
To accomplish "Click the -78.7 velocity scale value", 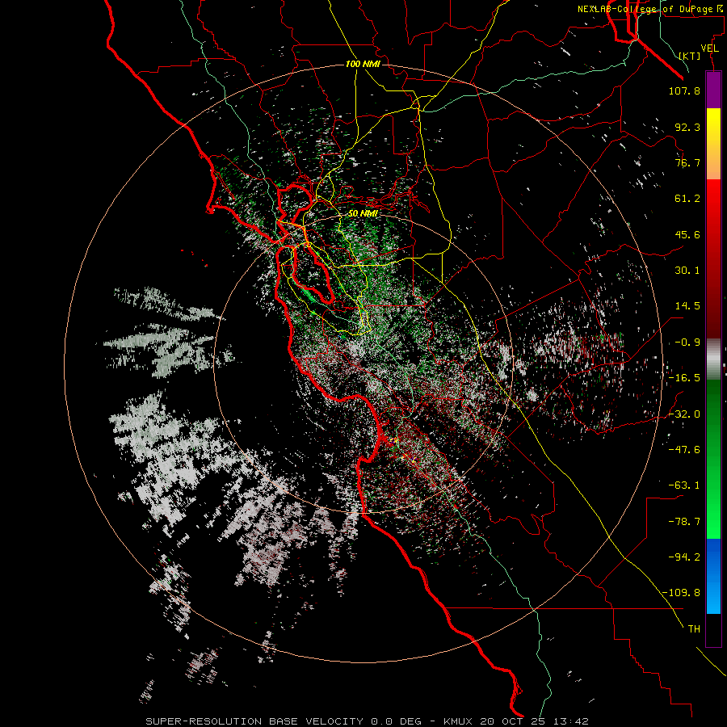I will coord(684,522).
